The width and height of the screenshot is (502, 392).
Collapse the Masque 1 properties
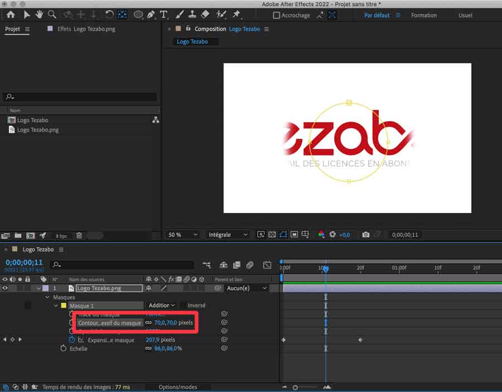click(x=56, y=306)
